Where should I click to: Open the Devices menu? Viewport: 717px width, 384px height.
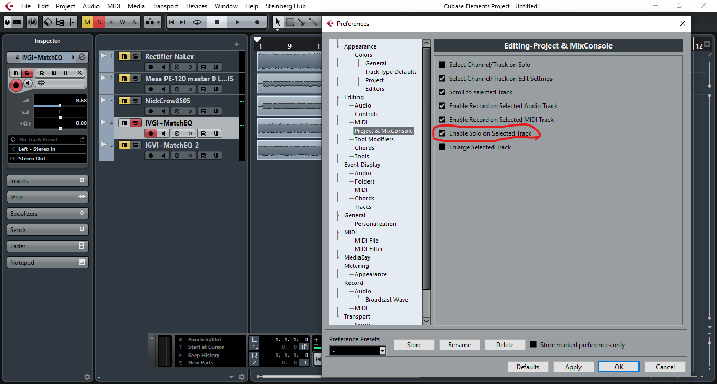click(x=197, y=6)
